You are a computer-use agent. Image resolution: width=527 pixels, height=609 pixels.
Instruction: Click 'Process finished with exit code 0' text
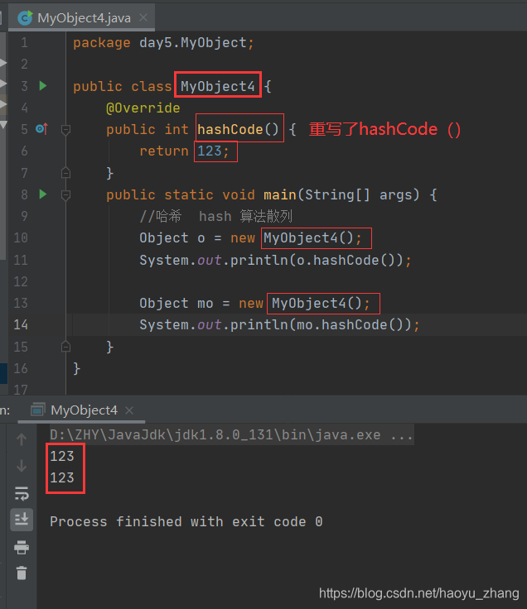tap(186, 521)
